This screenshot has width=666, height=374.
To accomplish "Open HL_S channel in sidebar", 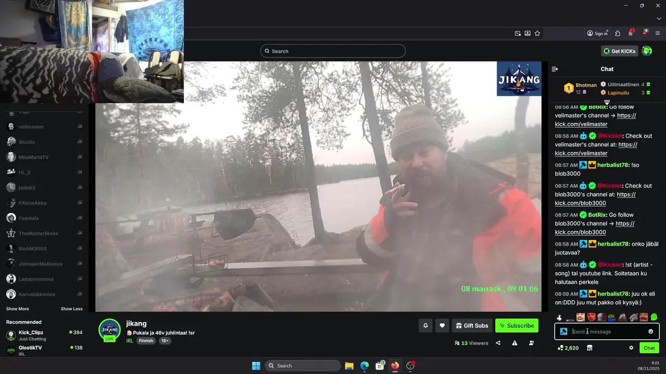I will pyautogui.click(x=44, y=172).
